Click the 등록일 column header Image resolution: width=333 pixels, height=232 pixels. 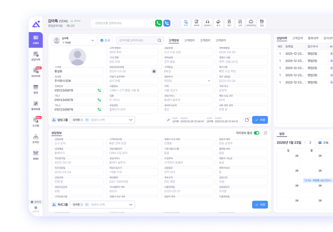[x=294, y=46]
